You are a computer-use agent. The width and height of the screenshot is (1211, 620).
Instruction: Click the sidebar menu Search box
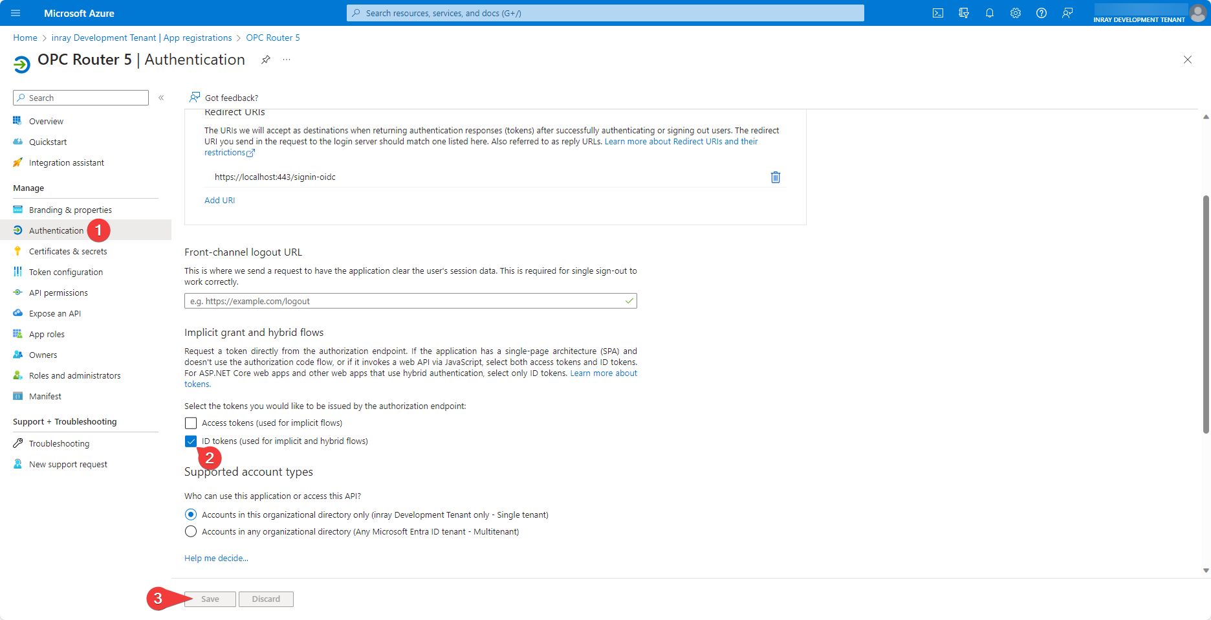[81, 98]
